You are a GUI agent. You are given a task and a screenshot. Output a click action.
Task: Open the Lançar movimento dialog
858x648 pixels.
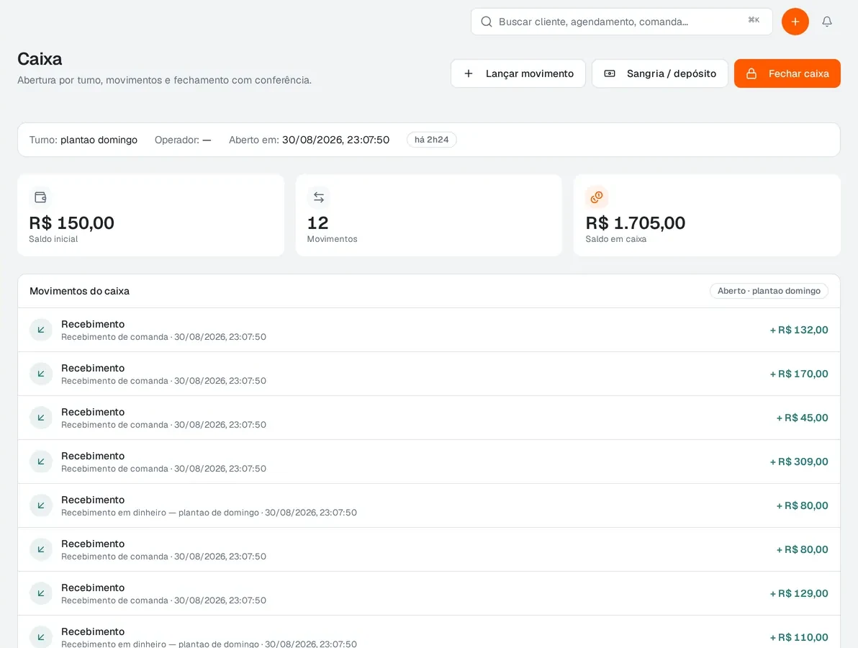click(518, 73)
